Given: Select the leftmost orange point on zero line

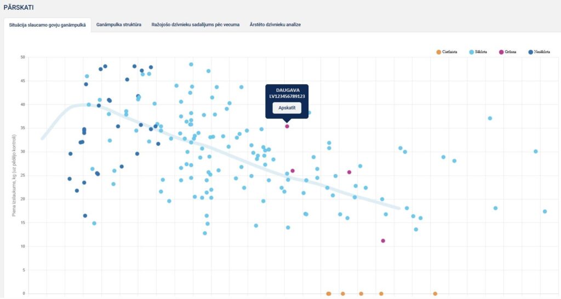Looking at the screenshot, I should point(329,294).
